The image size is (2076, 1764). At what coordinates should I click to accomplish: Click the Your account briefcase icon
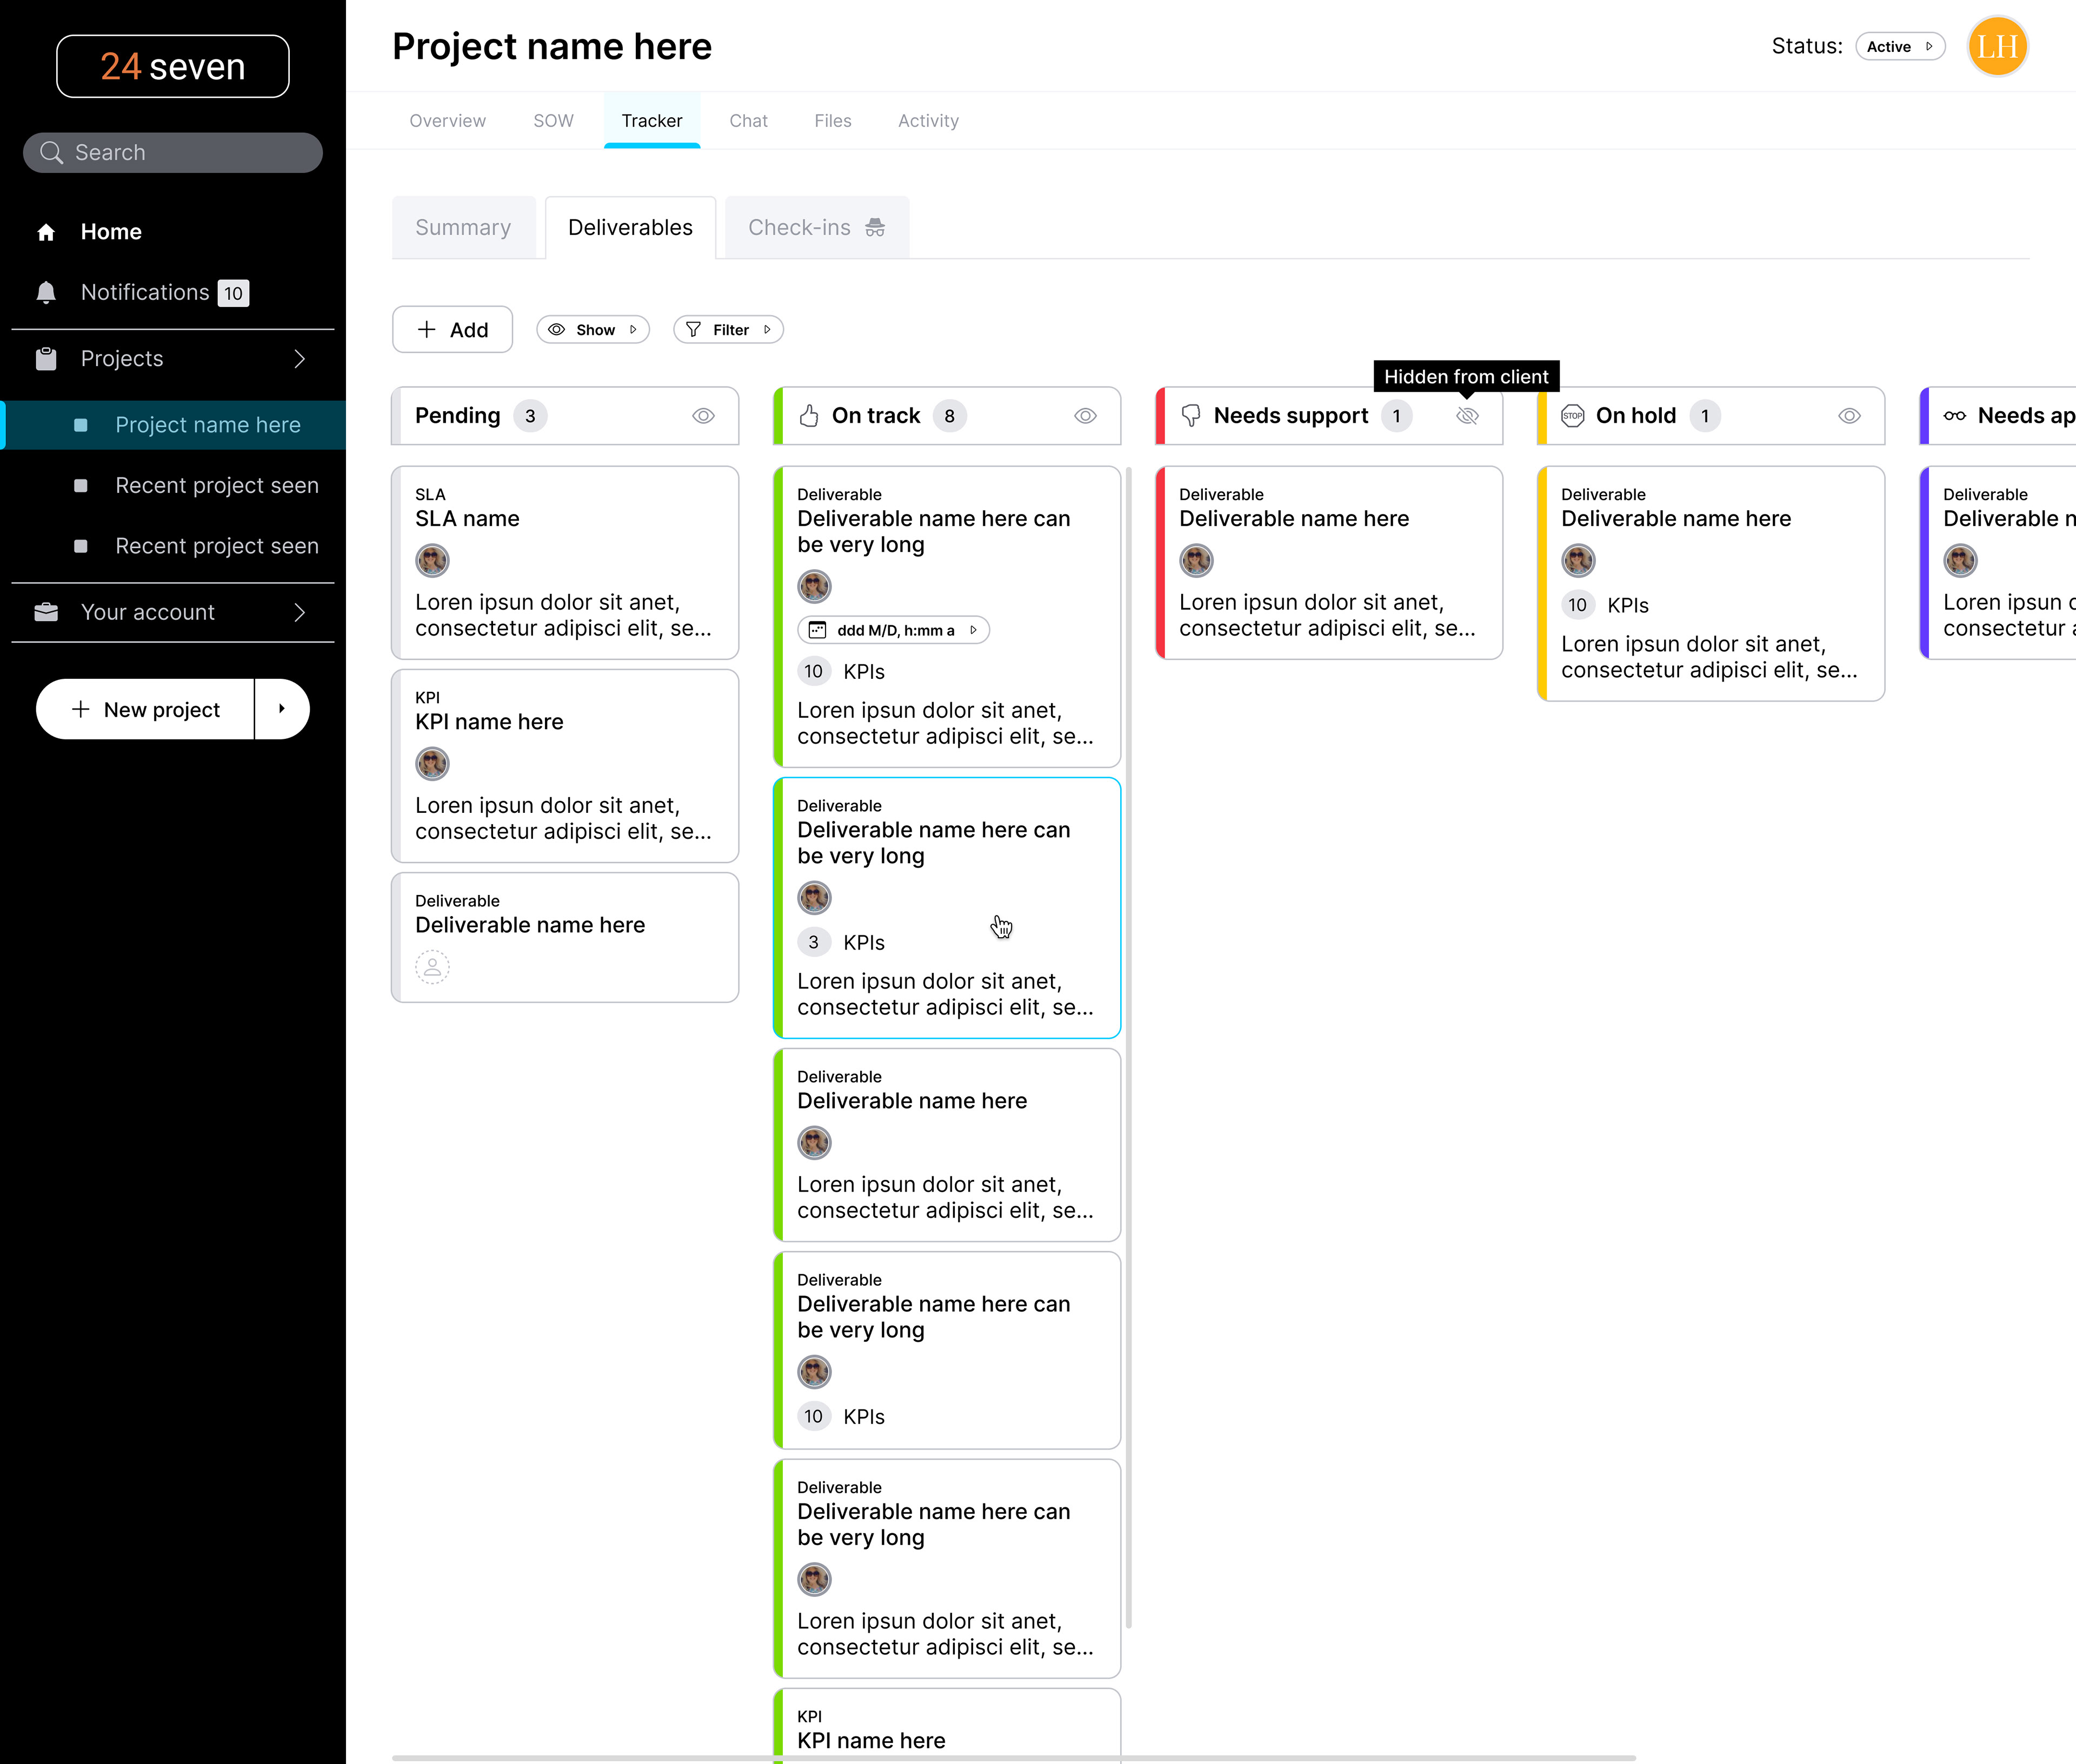[46, 612]
